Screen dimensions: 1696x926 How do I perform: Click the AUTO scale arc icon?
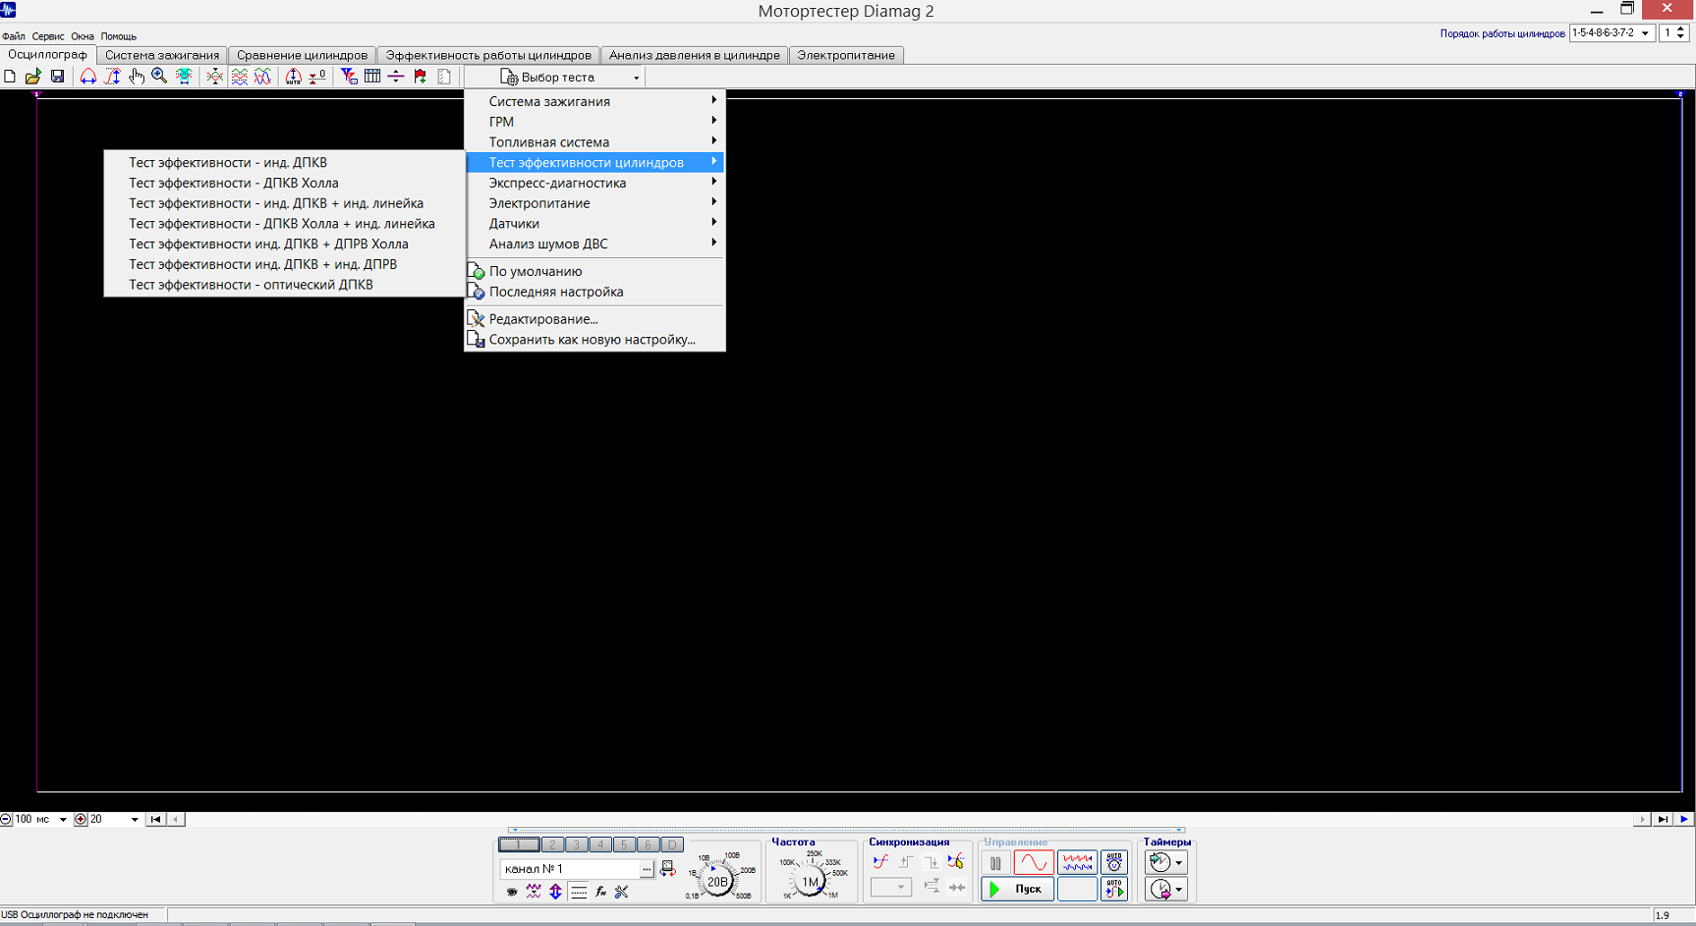(x=294, y=77)
